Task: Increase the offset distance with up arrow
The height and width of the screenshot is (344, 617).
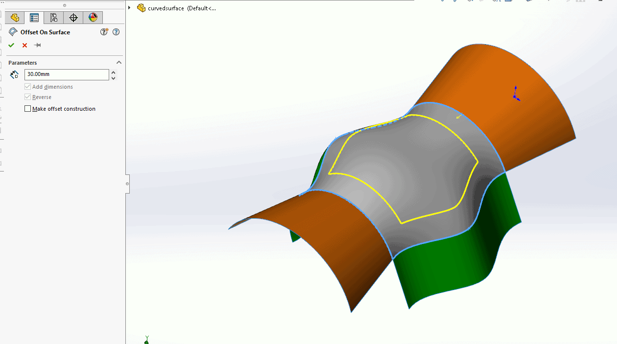Action: coord(114,72)
